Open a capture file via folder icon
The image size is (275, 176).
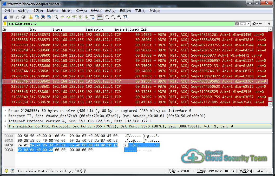pos(31,17)
